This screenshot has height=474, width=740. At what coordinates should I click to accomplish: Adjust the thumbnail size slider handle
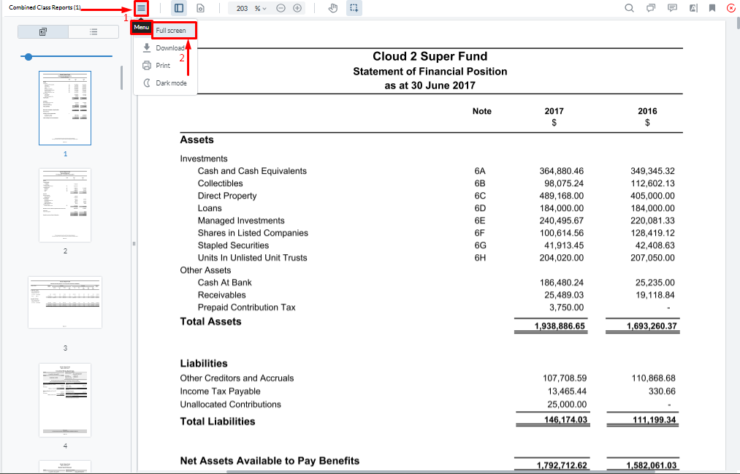(28, 56)
